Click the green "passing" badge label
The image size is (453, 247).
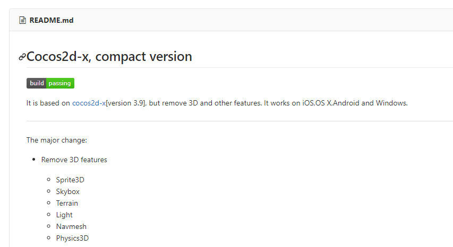[60, 83]
